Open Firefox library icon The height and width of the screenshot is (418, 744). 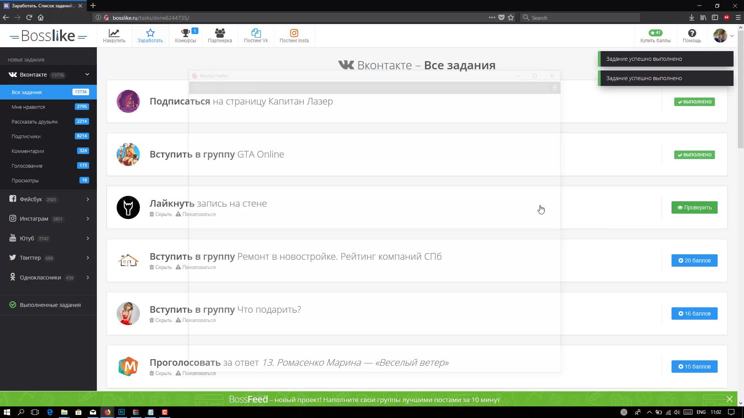click(703, 17)
